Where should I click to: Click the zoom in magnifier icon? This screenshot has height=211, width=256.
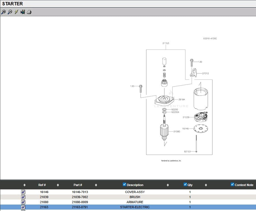(3, 12)
